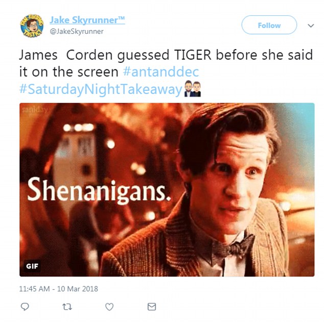Click the saniday watermark on the GIF

[x=35, y=110]
